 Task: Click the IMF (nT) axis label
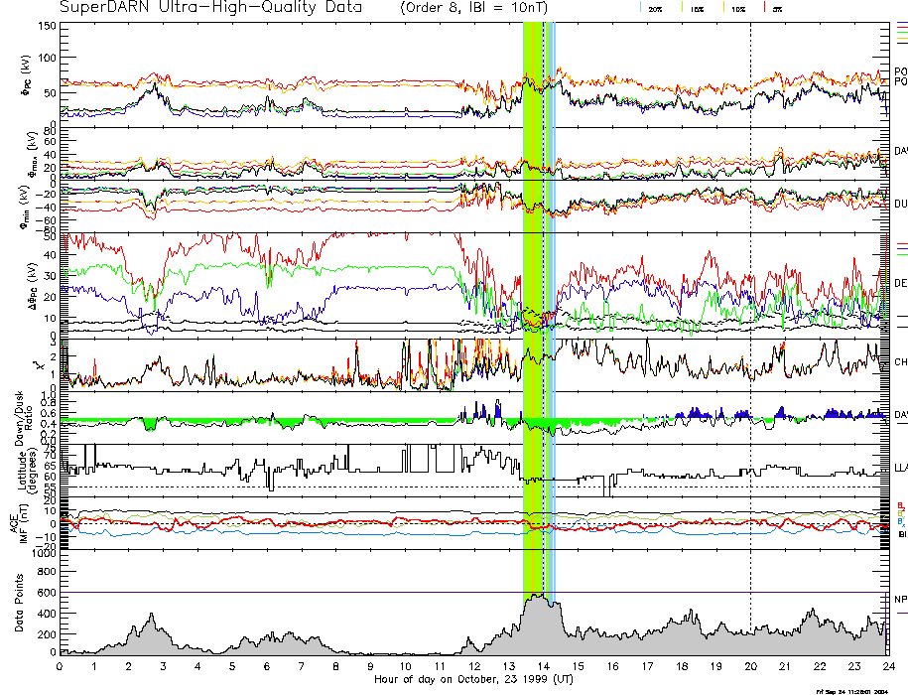(17, 522)
